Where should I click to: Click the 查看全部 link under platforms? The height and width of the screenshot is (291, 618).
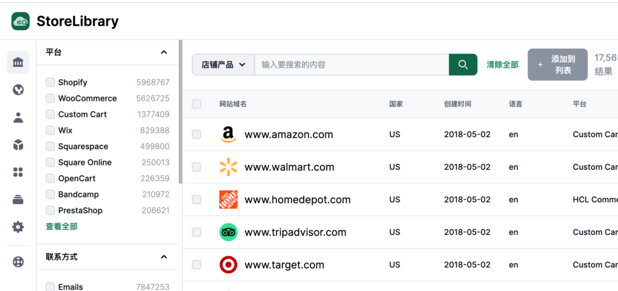coord(62,226)
